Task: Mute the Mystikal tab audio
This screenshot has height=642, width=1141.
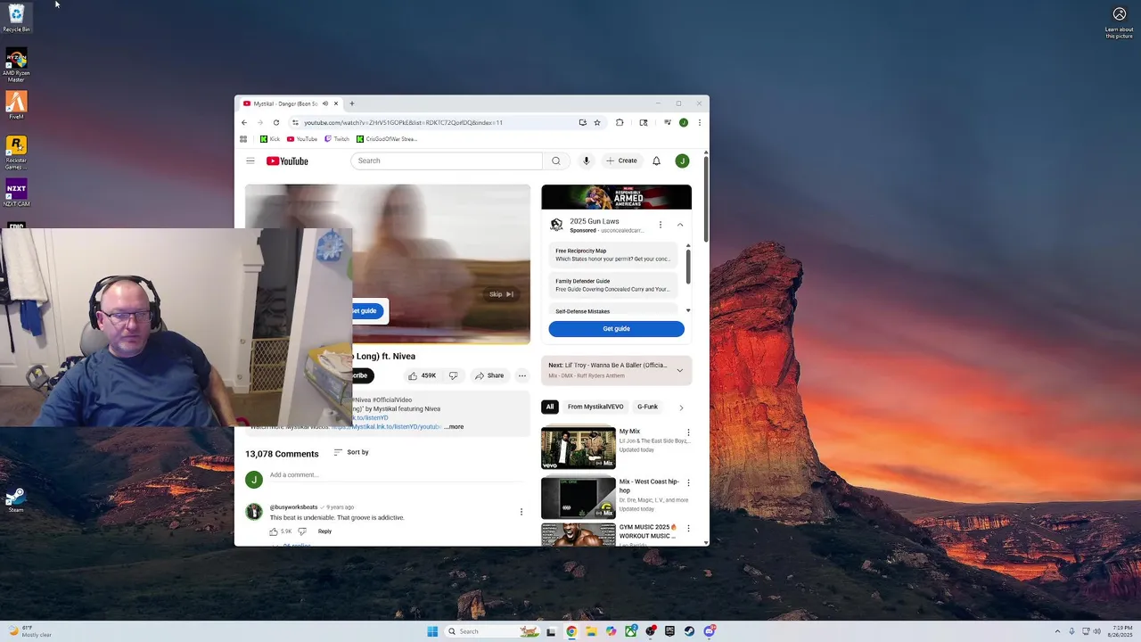Action: pyautogui.click(x=325, y=103)
